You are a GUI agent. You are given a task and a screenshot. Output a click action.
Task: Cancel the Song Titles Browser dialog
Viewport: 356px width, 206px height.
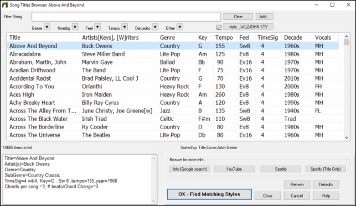pos(297,196)
